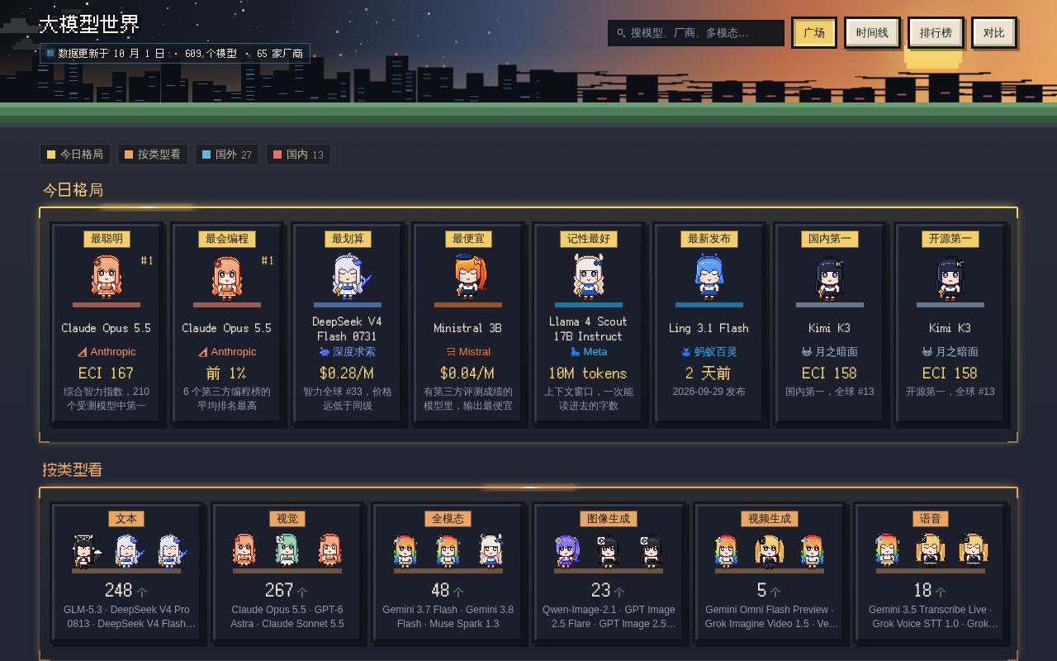
Task: Open the 排行榜 tab
Action: click(x=936, y=33)
